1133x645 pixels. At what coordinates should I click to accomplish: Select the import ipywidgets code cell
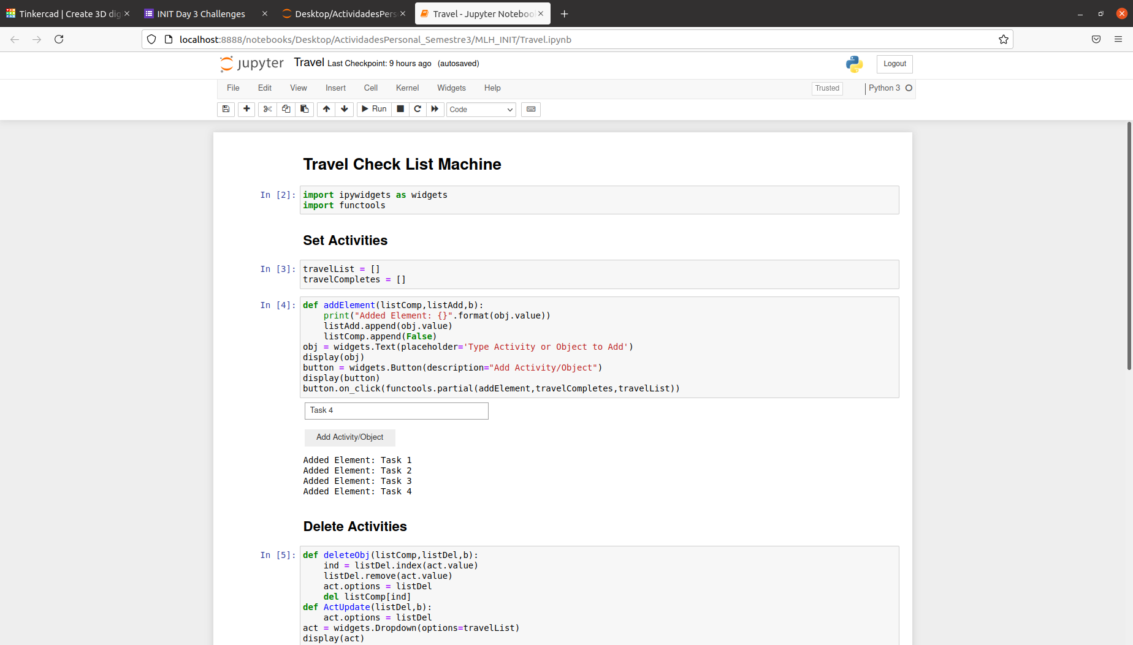[x=600, y=200]
